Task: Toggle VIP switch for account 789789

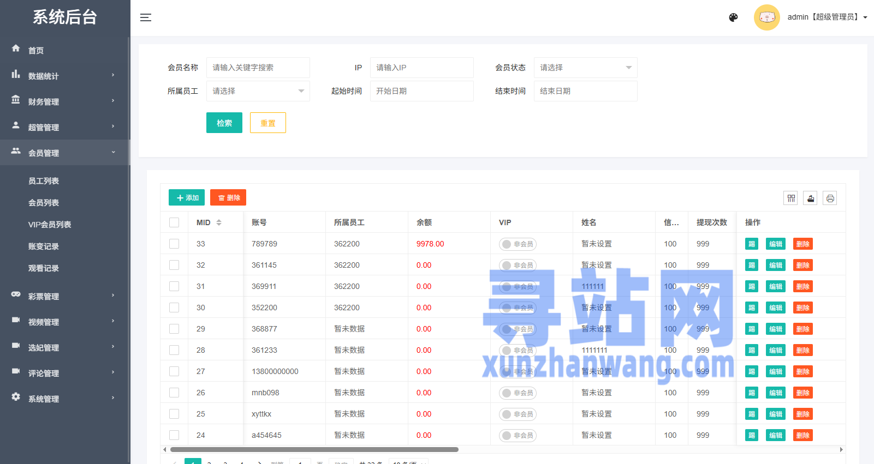Action: click(518, 244)
